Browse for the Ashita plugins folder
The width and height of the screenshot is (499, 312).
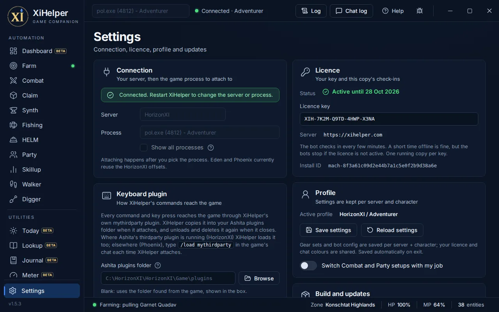tap(259, 278)
